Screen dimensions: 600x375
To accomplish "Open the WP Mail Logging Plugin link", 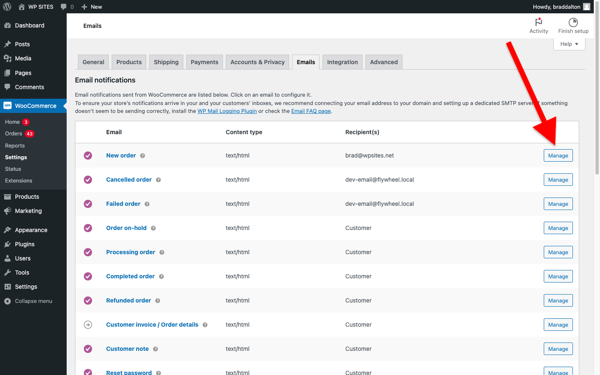I will coord(227,111).
